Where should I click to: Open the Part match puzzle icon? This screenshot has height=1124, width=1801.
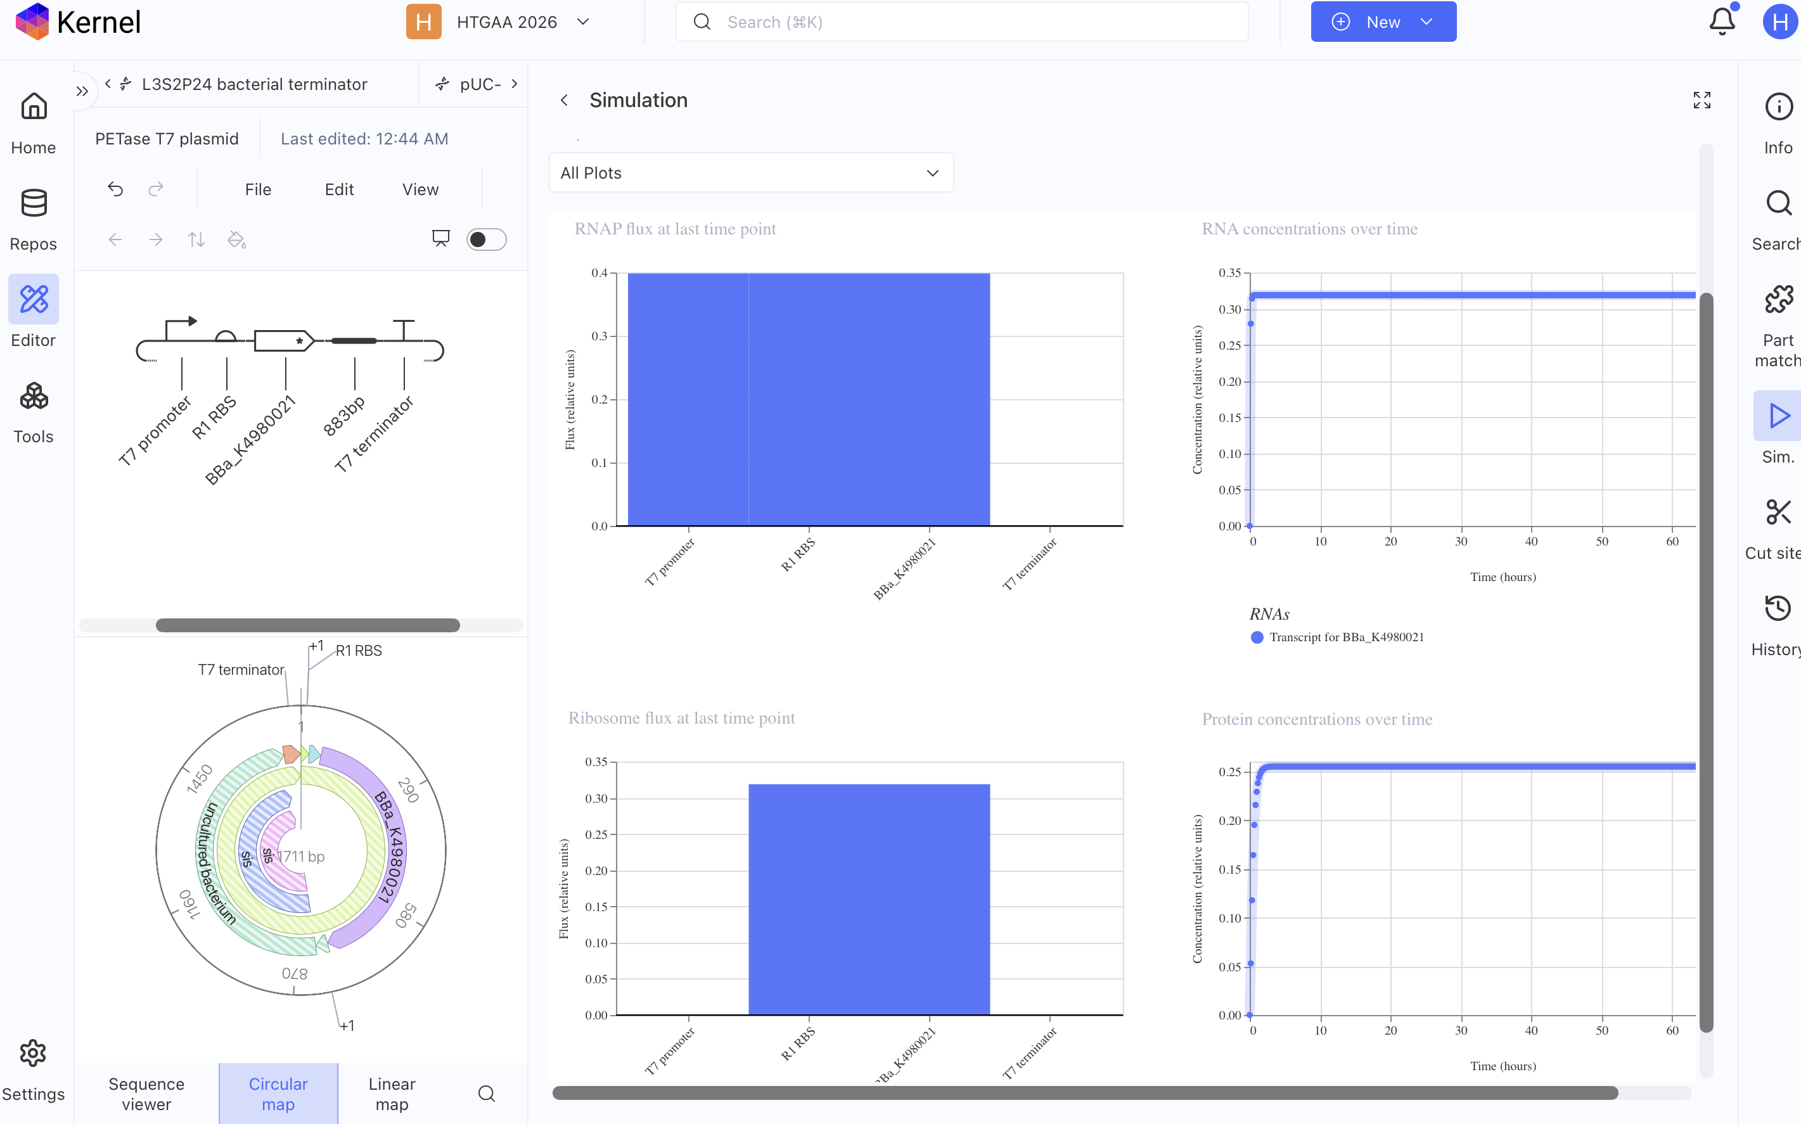[1778, 300]
